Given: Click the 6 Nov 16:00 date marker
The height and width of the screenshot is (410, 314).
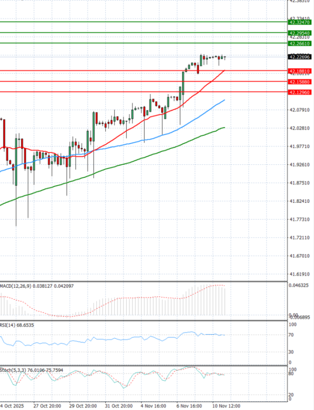Looking at the screenshot, I should [x=190, y=405].
